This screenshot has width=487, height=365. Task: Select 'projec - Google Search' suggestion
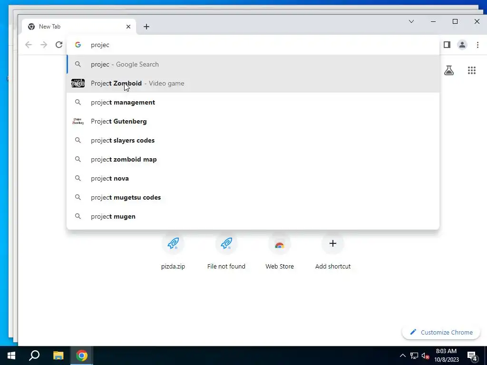pyautogui.click(x=253, y=64)
